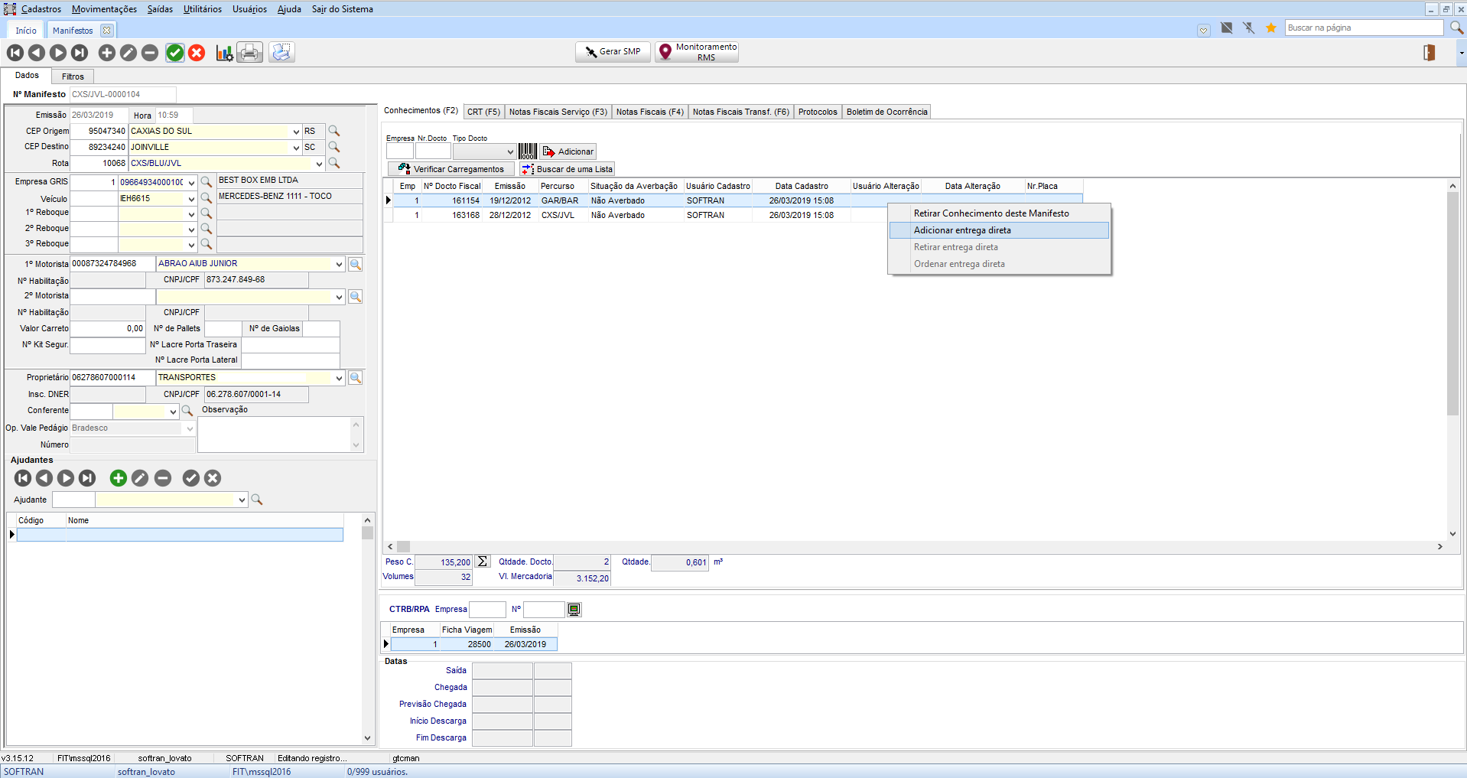Expand the CEP Destino city dropdown
This screenshot has height=778, width=1467.
coord(296,148)
